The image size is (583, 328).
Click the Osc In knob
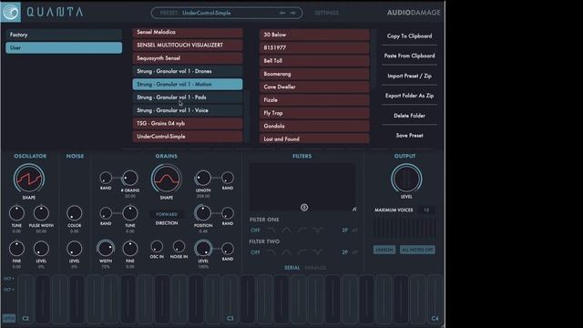coord(157,246)
